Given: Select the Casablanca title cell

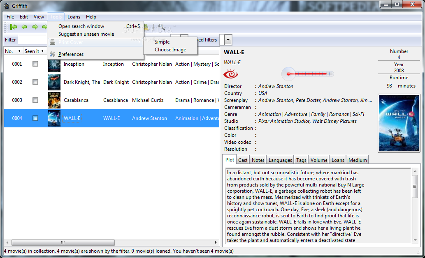Looking at the screenshot, I should coord(76,100).
